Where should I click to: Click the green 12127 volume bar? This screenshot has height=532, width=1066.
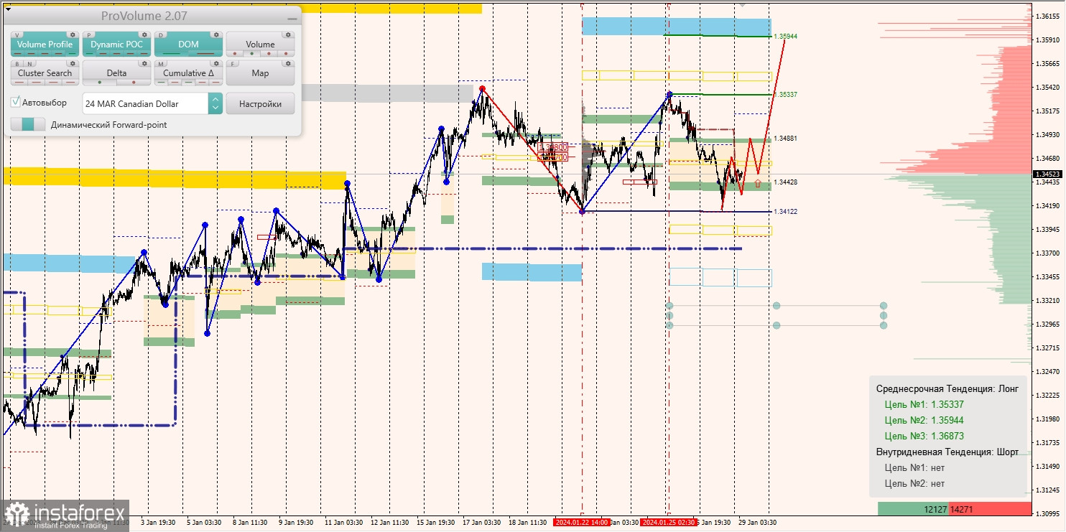[x=913, y=509]
